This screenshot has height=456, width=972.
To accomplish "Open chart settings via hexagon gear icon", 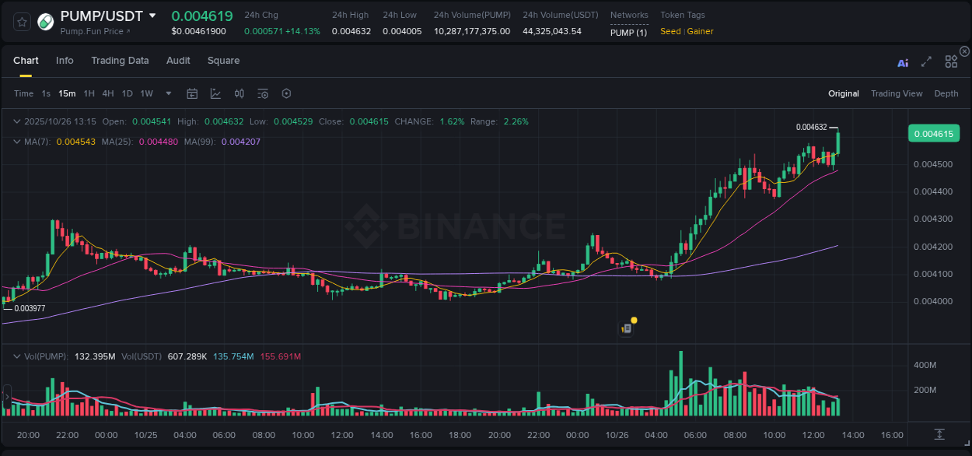I will click(x=286, y=93).
